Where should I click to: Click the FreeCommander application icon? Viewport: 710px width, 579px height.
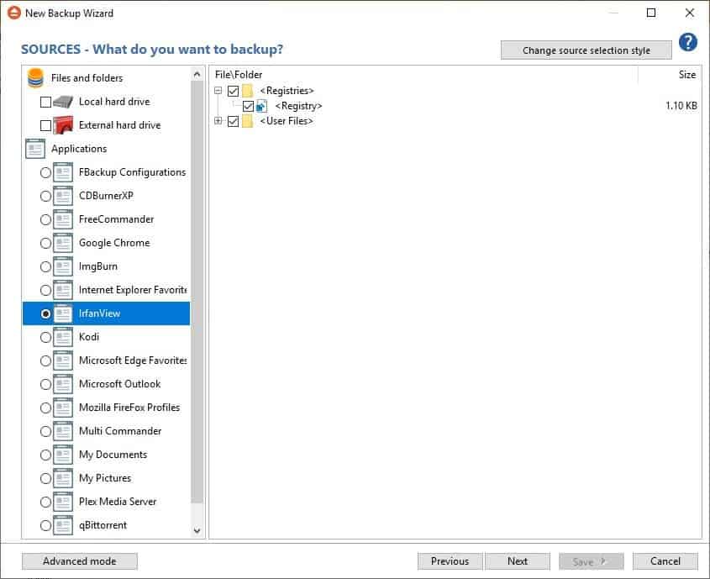[63, 219]
